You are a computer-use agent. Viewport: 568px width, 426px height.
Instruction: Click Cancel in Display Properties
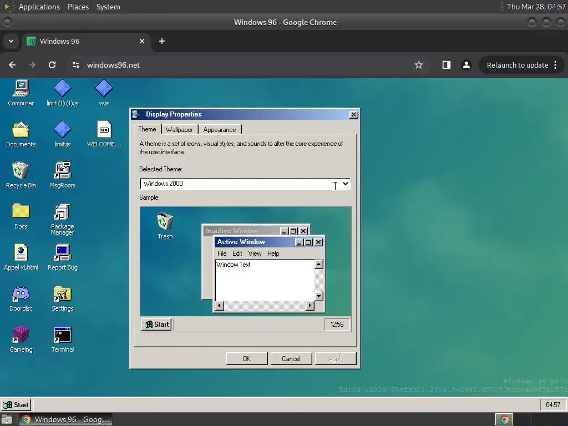pyautogui.click(x=291, y=359)
